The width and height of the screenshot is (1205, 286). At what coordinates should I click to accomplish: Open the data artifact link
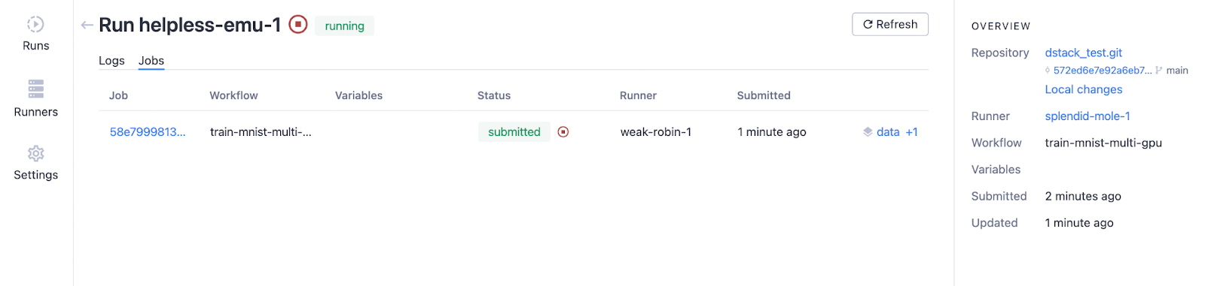tap(888, 132)
